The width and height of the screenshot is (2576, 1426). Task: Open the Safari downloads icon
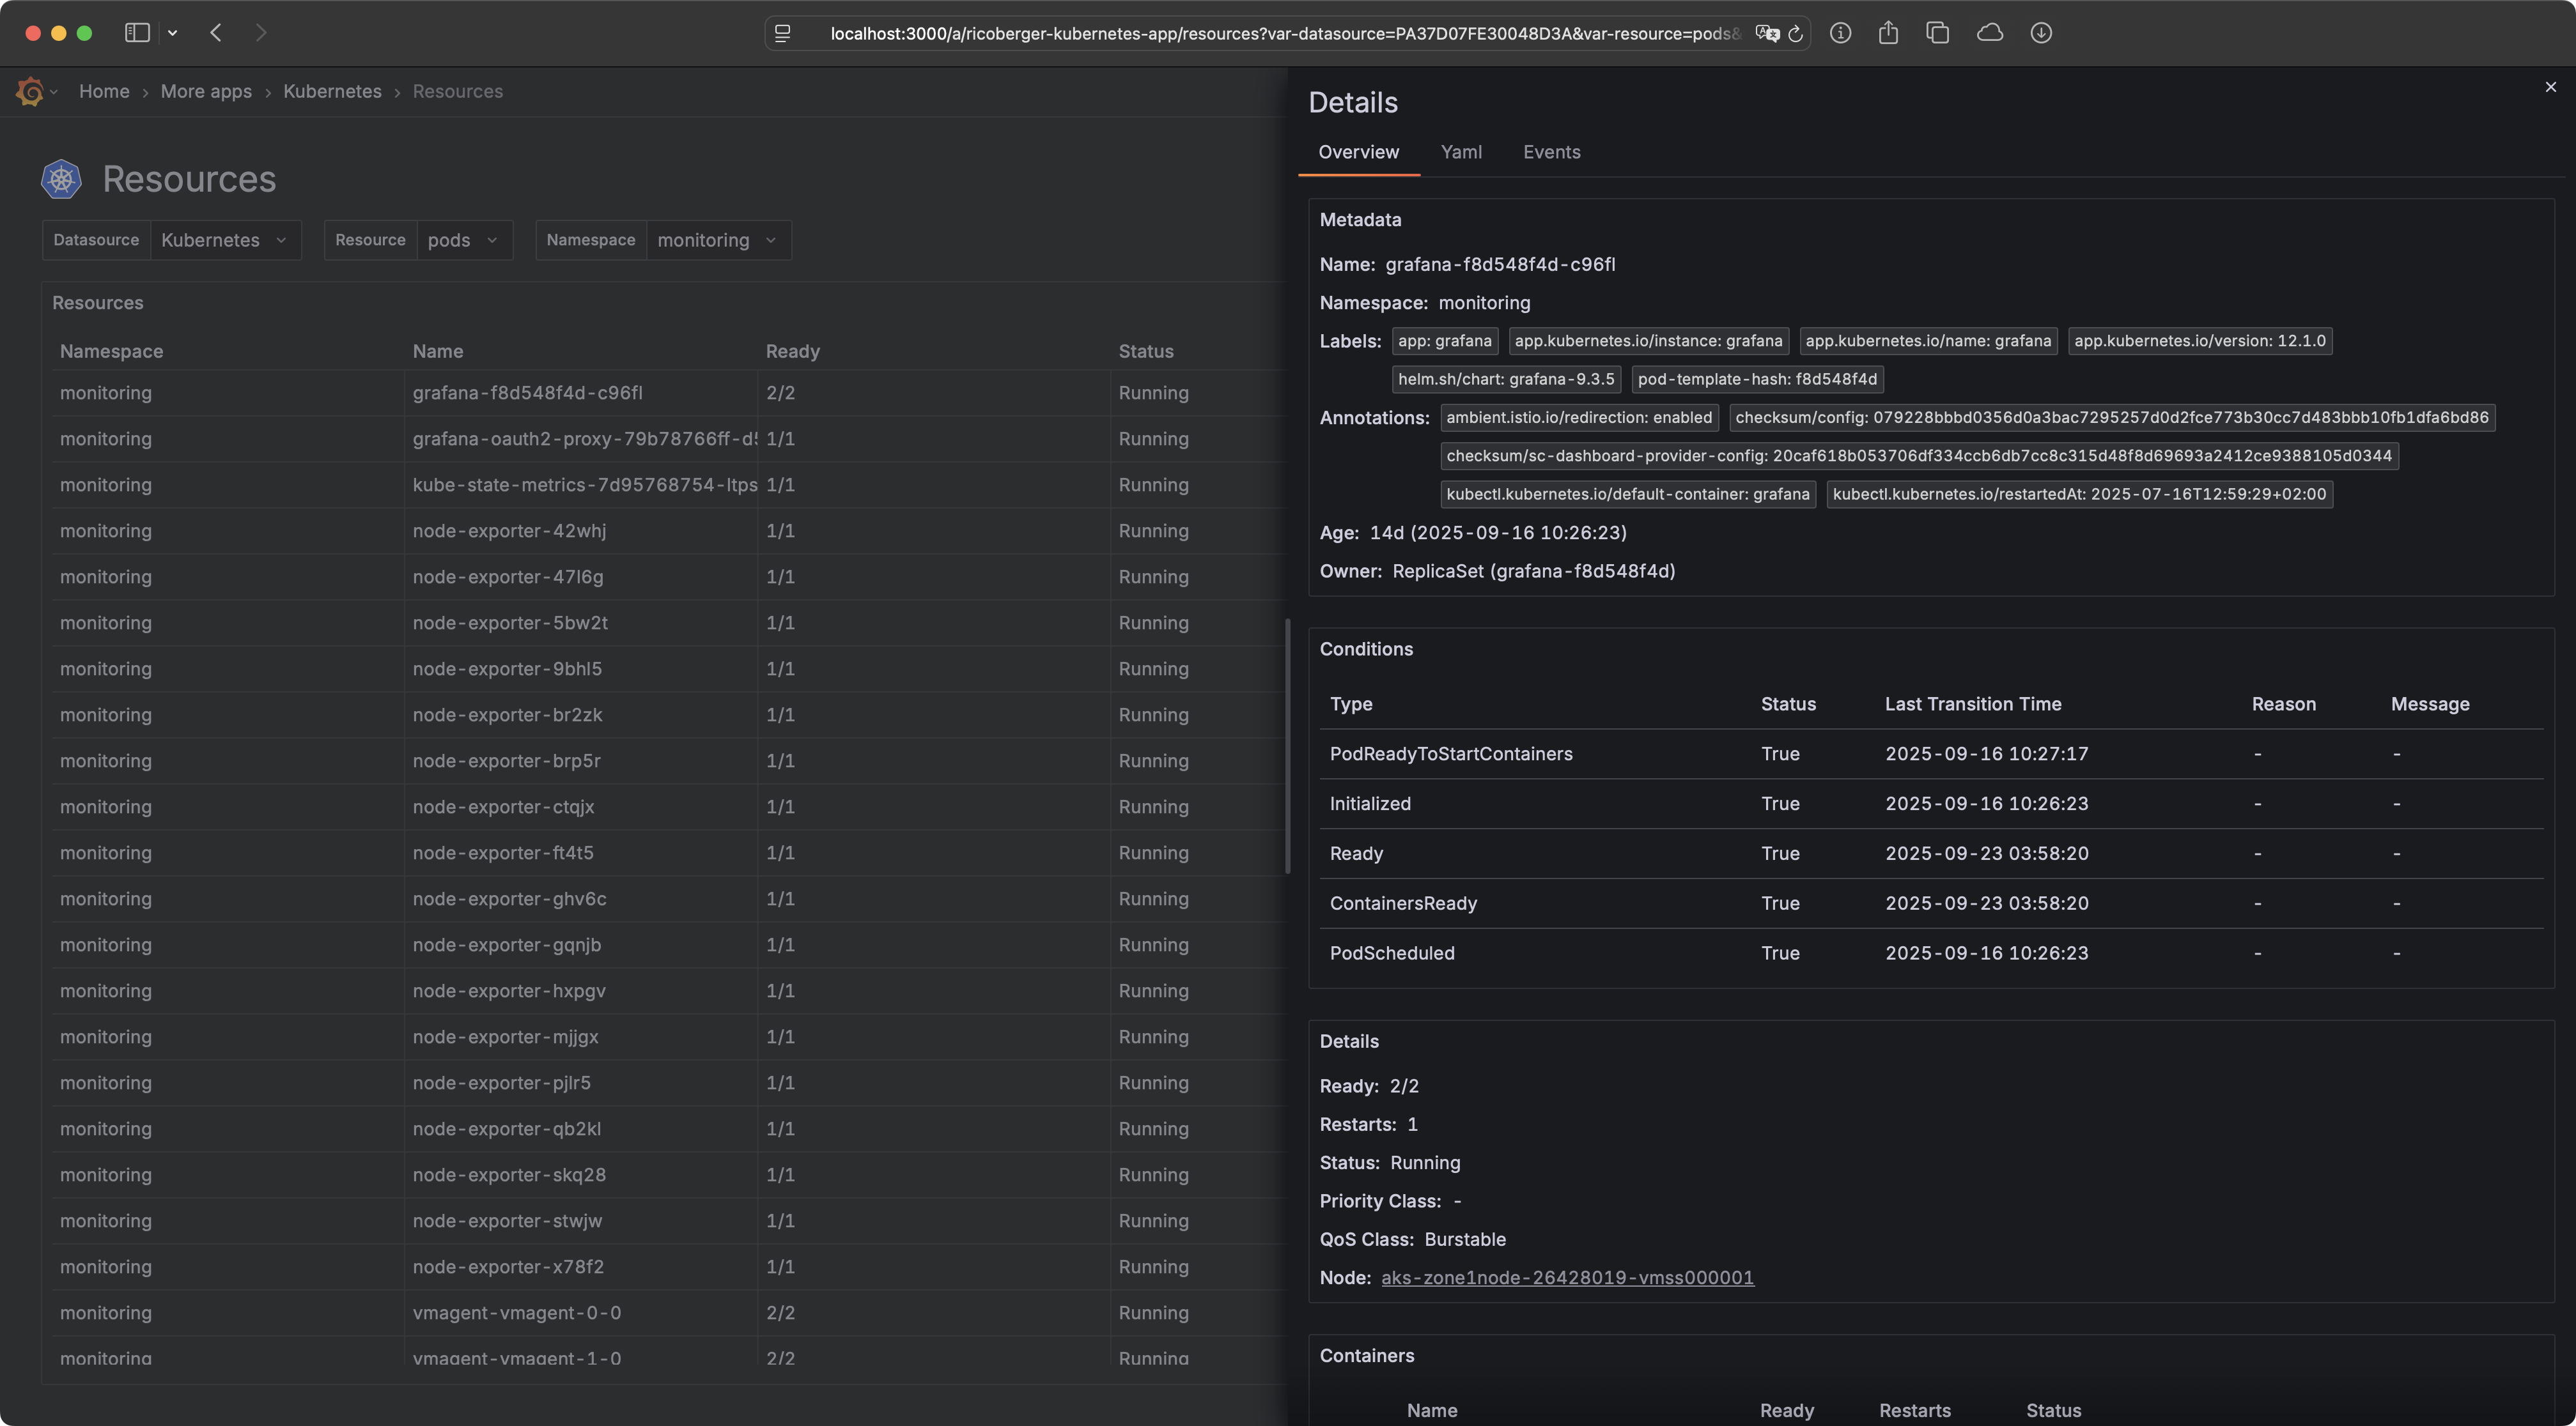coord(2041,33)
